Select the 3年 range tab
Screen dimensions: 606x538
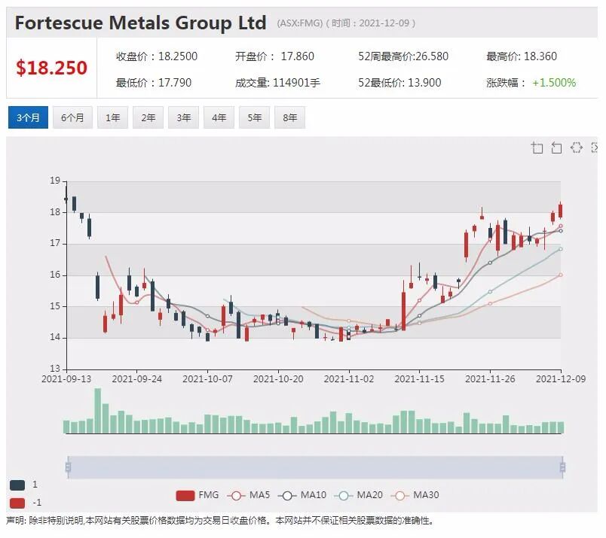[183, 117]
